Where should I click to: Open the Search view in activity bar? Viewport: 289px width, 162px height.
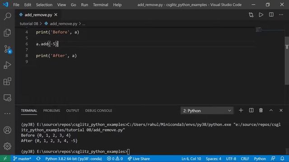click(x=7, y=16)
